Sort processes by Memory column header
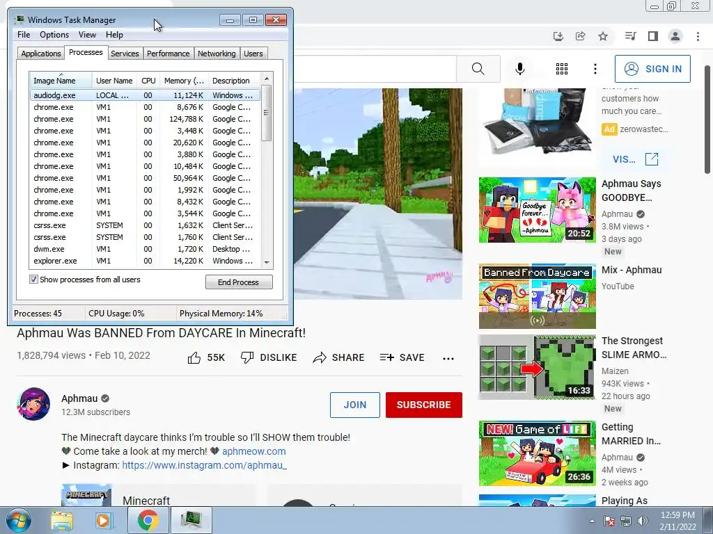 (x=184, y=81)
